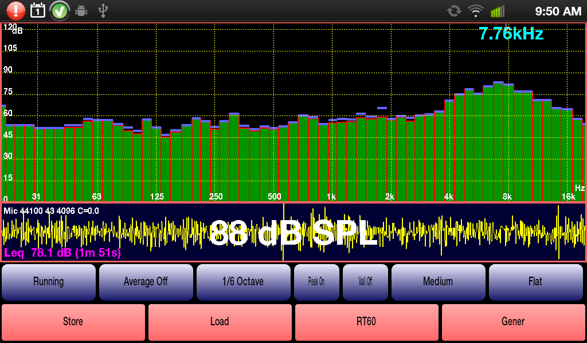Toggle averaging with the Average Off button
587x343 pixels.
[146, 281]
